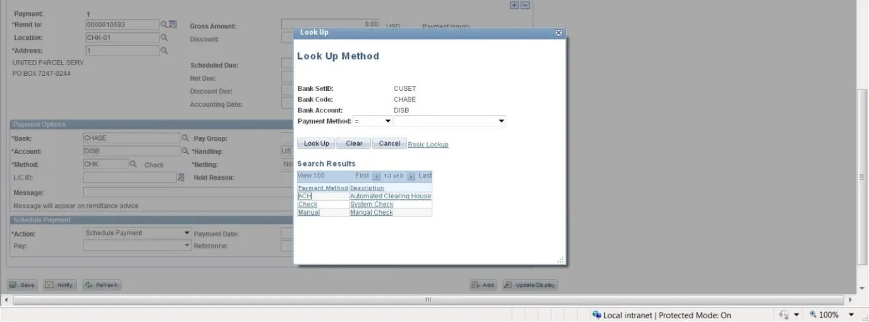The image size is (869, 322).
Task: Click Local intranet zone icon in status bar
Action: (x=597, y=315)
